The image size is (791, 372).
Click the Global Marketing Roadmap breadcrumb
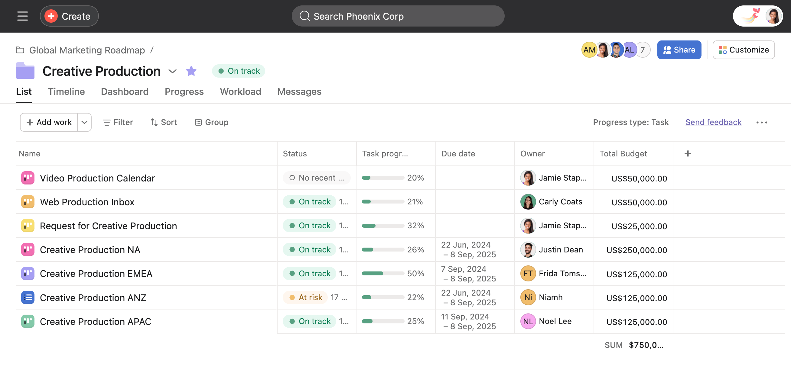pyautogui.click(x=87, y=50)
